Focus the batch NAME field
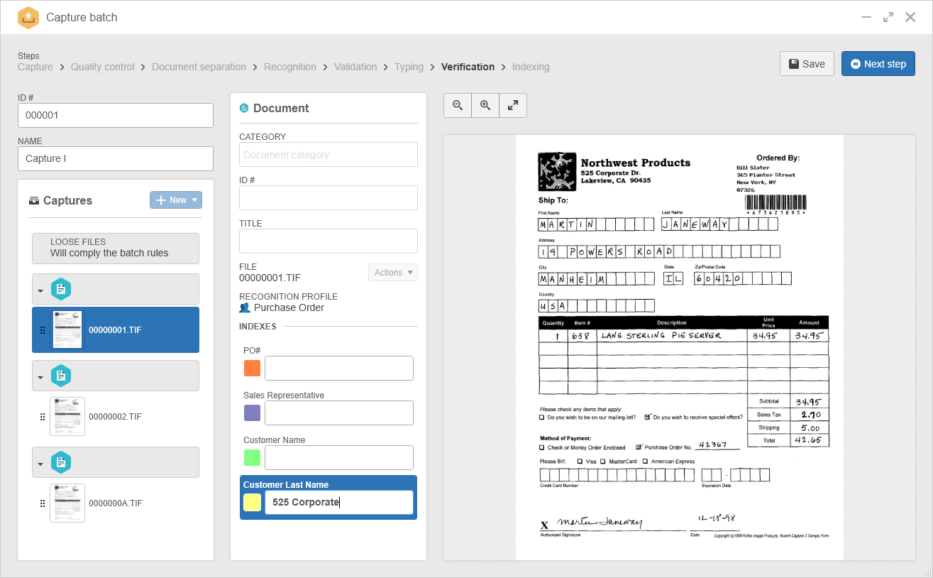The image size is (933, 578). point(116,158)
